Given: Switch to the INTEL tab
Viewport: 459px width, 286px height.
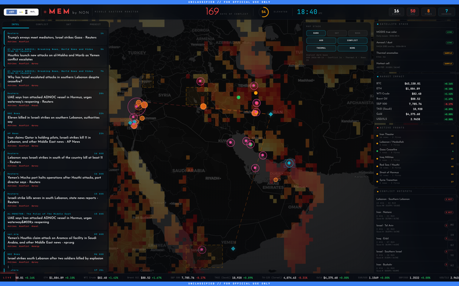Looking at the screenshot, I should coord(15,25).
